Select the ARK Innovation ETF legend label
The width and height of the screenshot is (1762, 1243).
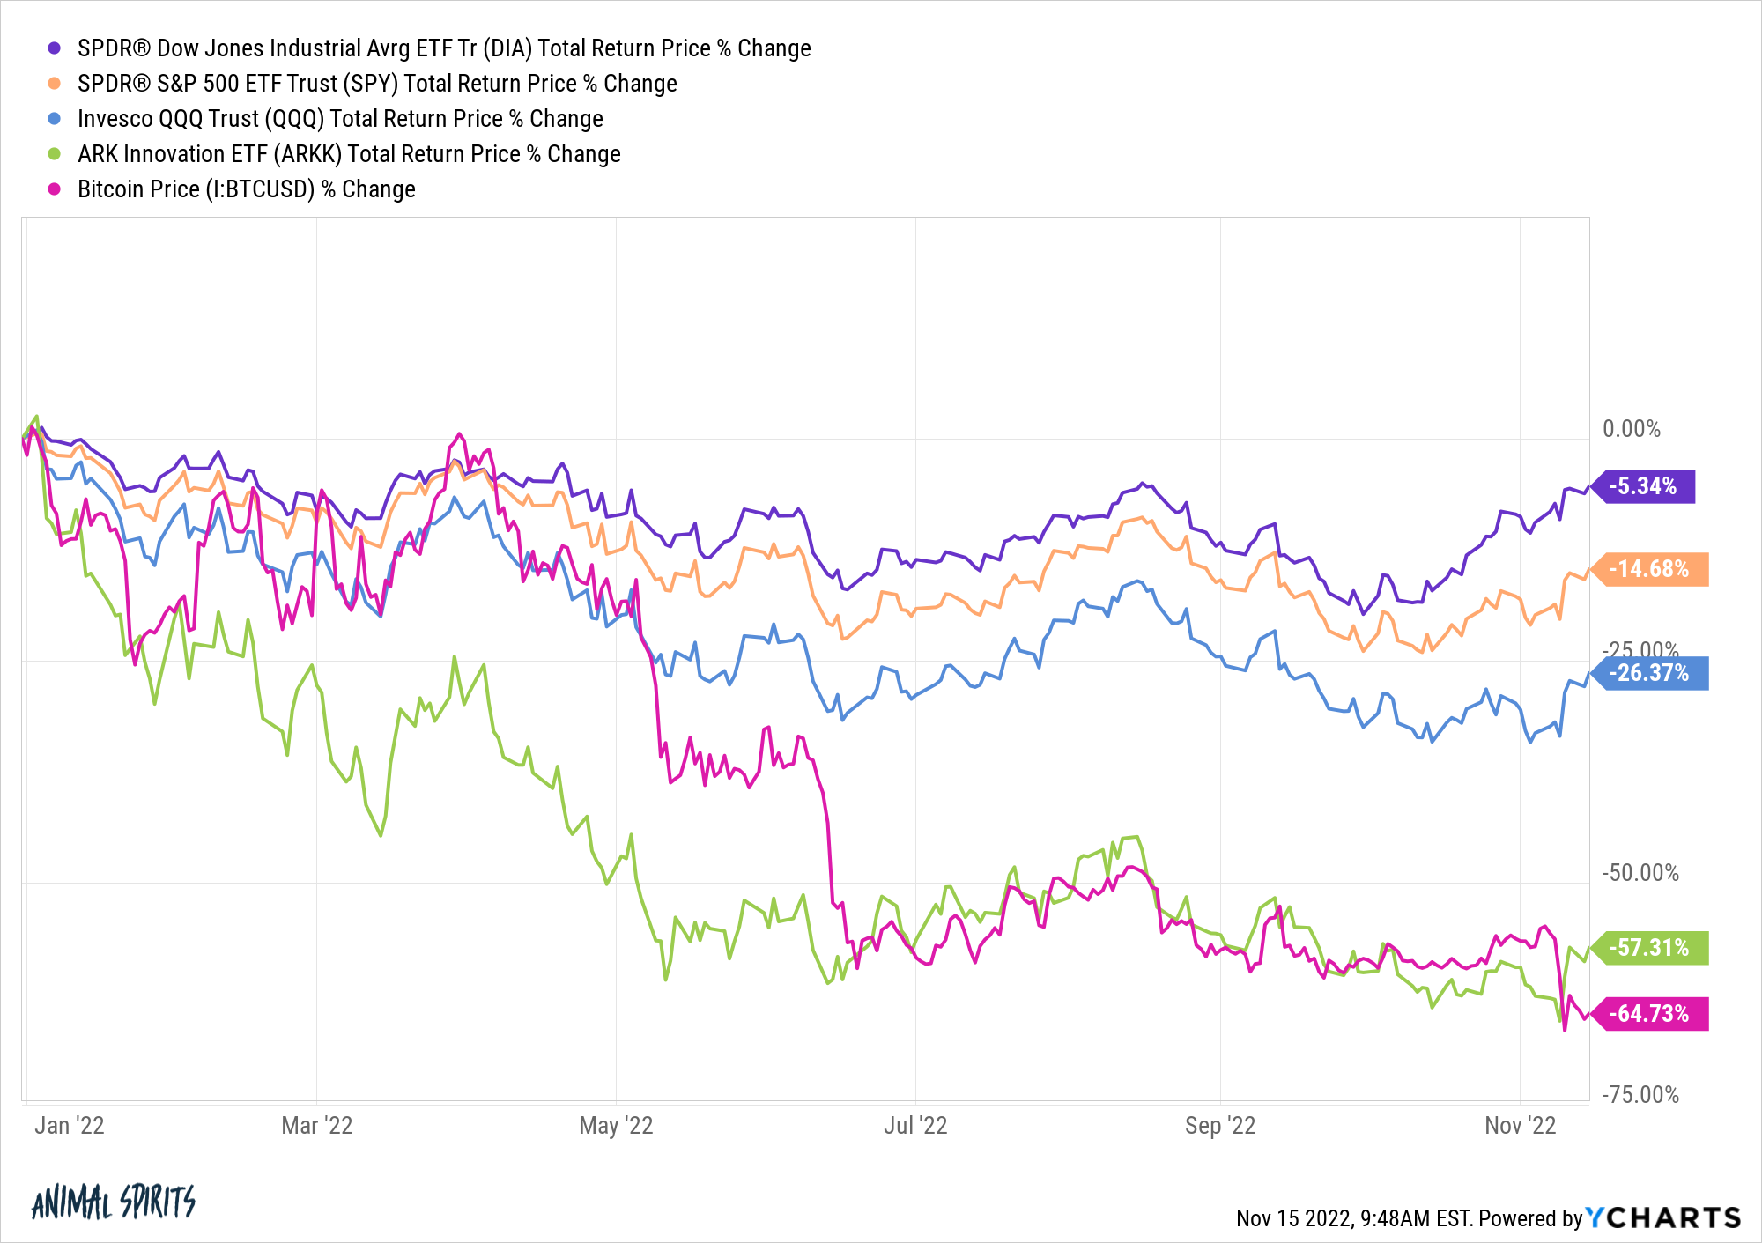(349, 154)
